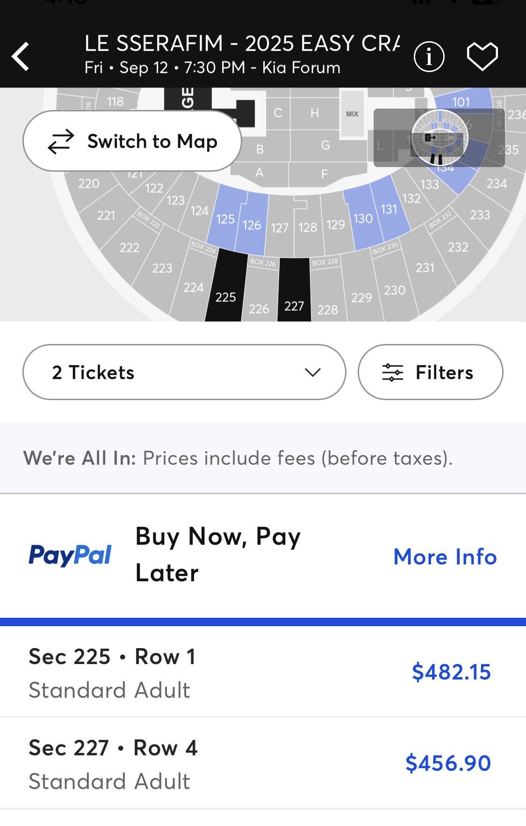
Task: Tap the Filters sliders icon
Action: click(392, 373)
